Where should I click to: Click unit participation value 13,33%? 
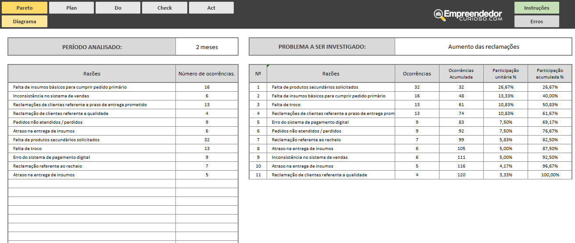tap(506, 96)
